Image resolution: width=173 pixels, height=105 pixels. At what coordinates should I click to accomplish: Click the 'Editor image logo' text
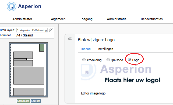tap(93, 93)
